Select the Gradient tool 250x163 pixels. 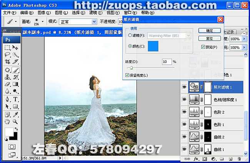click(x=15, y=84)
